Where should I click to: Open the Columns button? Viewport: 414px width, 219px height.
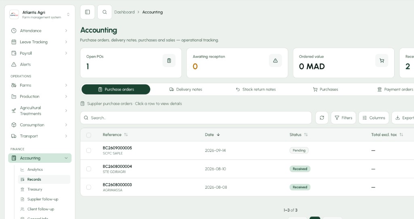(x=373, y=118)
